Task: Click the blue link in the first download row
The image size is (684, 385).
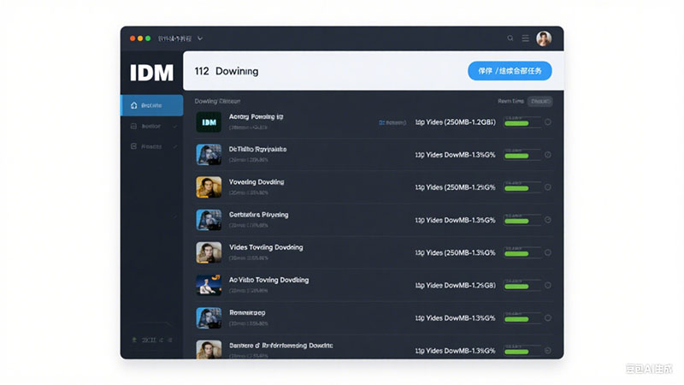Action: click(x=392, y=122)
